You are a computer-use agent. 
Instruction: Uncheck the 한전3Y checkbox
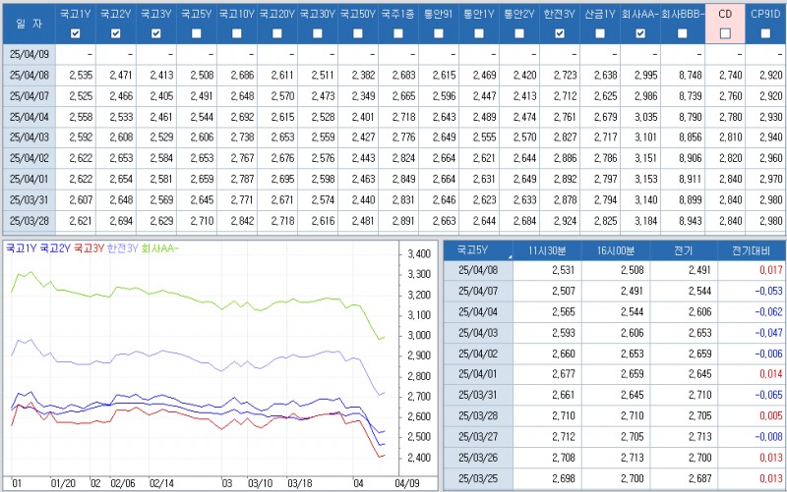coord(560,33)
